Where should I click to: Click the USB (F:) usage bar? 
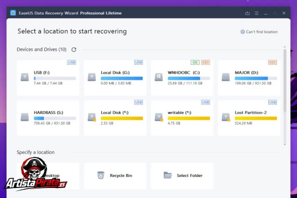pos(55,78)
